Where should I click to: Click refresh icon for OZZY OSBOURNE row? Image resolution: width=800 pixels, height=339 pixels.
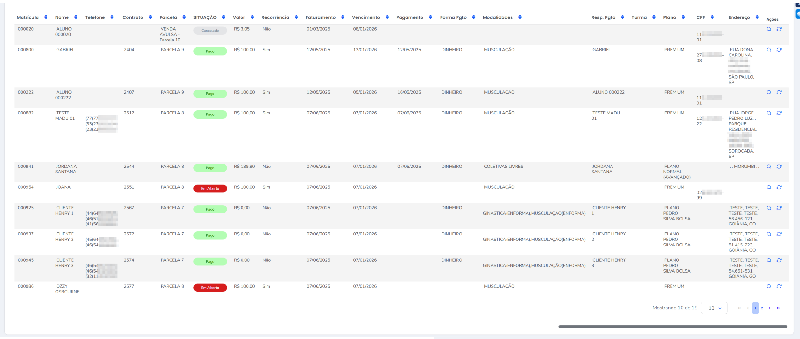coord(779,287)
